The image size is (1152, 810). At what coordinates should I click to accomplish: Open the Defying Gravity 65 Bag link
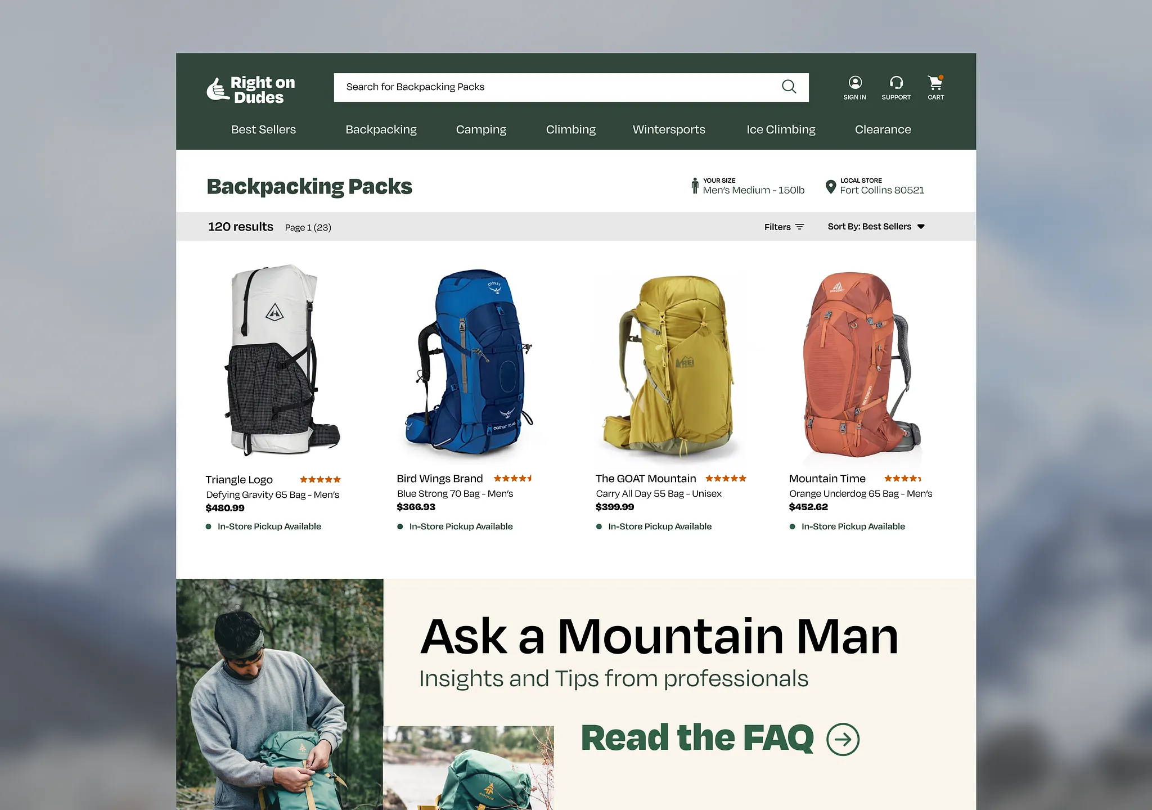point(272,494)
